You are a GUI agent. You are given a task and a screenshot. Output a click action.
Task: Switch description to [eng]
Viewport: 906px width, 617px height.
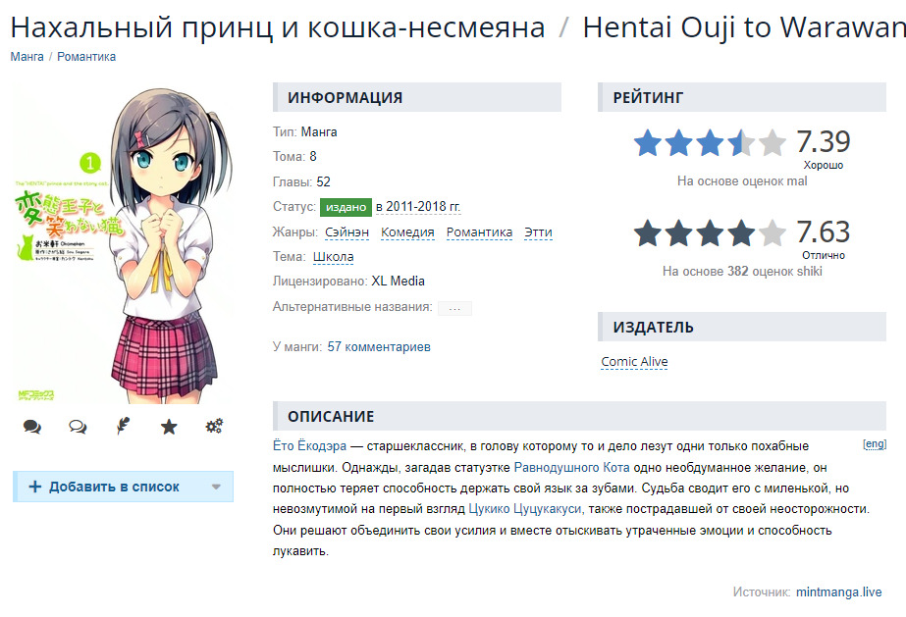(x=874, y=444)
